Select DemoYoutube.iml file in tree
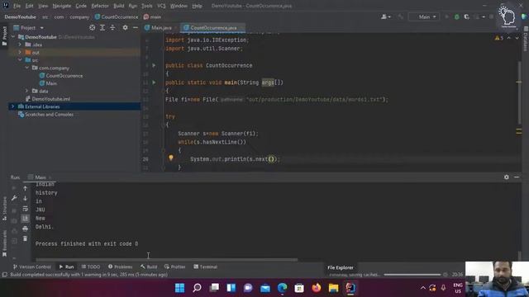The image size is (529, 297). pos(48,99)
